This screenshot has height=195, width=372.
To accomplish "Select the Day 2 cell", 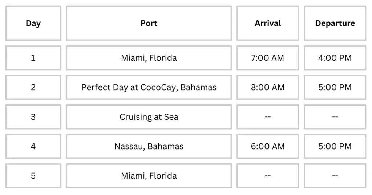I will click(33, 87).
